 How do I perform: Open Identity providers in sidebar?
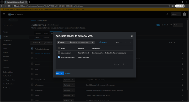click(x=9, y=80)
